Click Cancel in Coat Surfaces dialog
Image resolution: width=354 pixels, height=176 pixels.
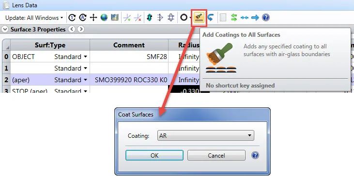(216, 155)
